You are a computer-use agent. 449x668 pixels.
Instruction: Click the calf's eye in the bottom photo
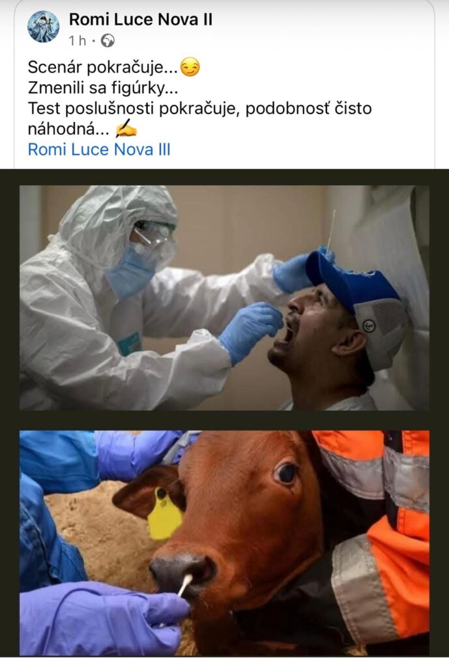click(285, 474)
